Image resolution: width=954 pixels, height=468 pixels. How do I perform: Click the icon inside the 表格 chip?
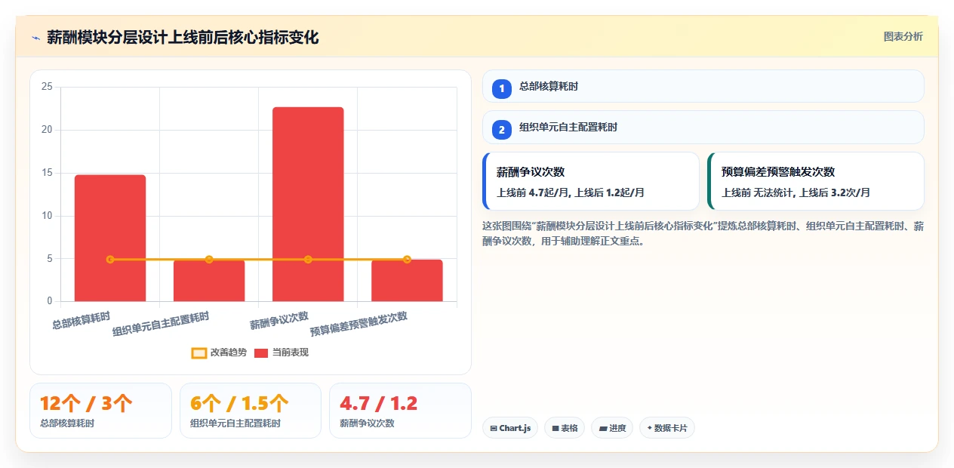(555, 429)
